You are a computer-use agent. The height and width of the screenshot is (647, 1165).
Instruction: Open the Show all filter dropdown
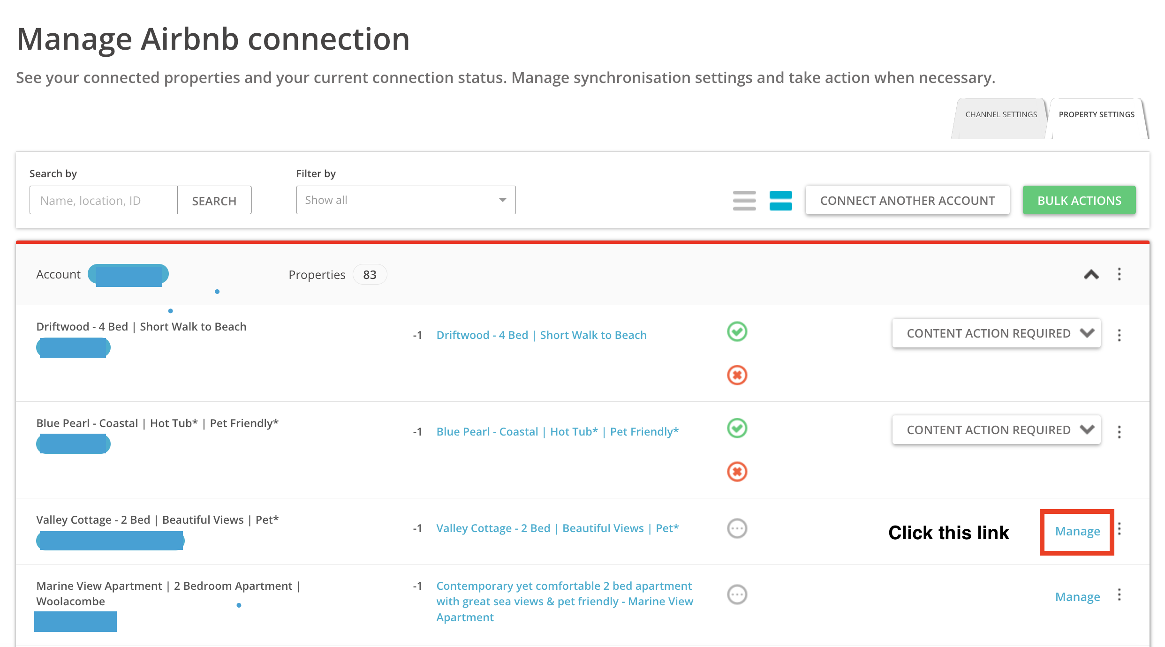pyautogui.click(x=406, y=200)
